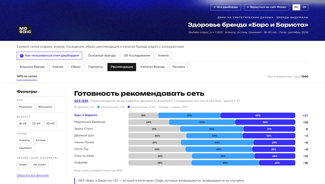Toggle the 25–34 age filter
The width and height of the screenshot is (325, 184).
(36, 123)
